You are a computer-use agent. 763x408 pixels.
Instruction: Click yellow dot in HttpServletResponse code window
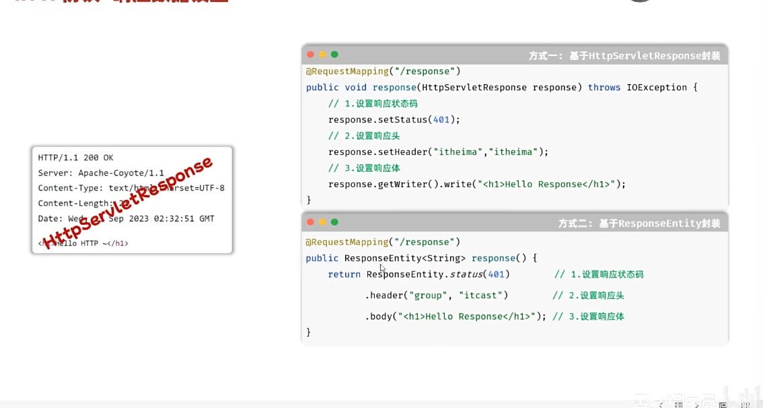point(322,55)
